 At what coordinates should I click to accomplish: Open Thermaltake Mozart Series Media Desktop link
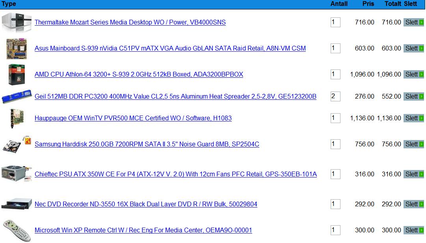point(130,22)
